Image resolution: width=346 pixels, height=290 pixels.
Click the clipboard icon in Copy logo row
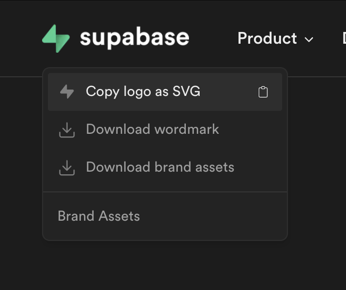point(263,92)
